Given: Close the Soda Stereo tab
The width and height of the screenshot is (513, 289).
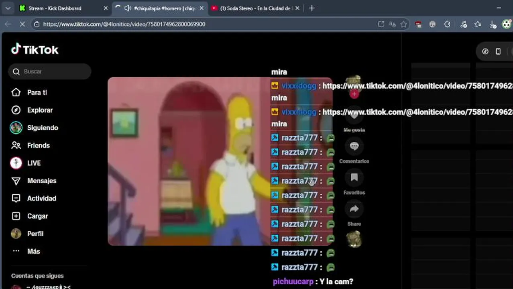Looking at the screenshot, I should (x=297, y=8).
